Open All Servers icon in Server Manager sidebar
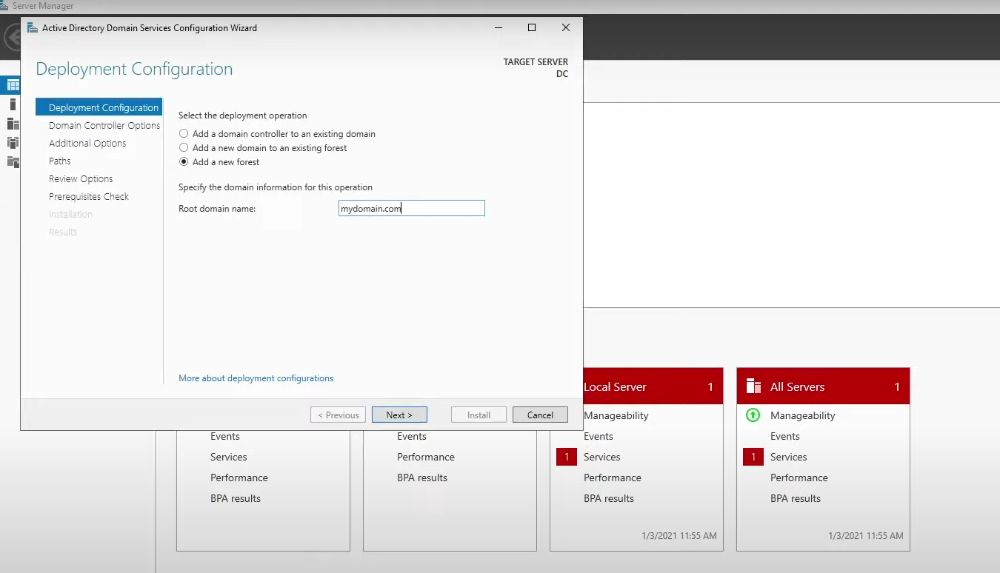The height and width of the screenshot is (573, 1000). point(13,124)
